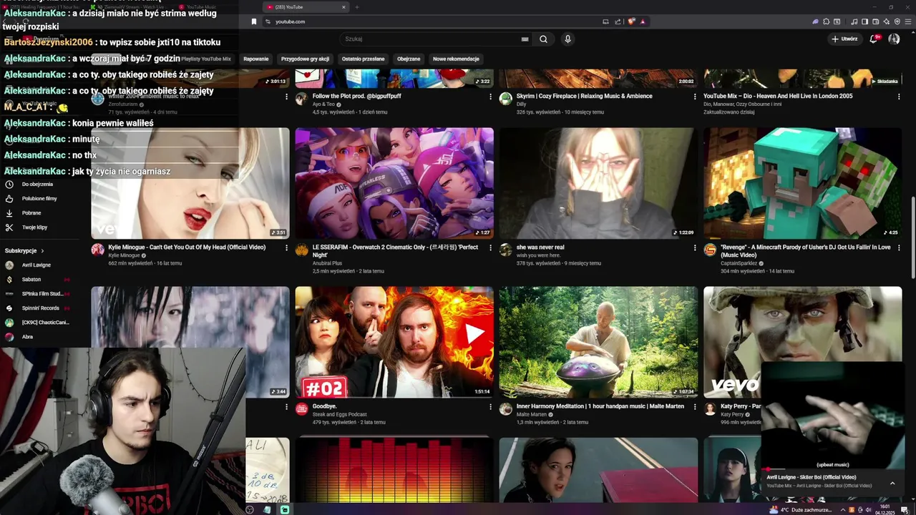Open new browser tab with plus button
This screenshot has height=515, width=916.
pyautogui.click(x=357, y=7)
